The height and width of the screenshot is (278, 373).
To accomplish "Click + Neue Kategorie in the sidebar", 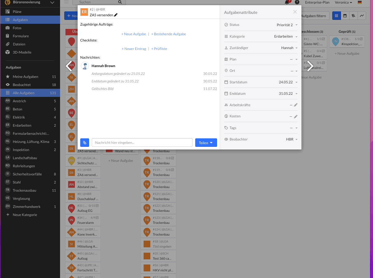I will pos(30,215).
